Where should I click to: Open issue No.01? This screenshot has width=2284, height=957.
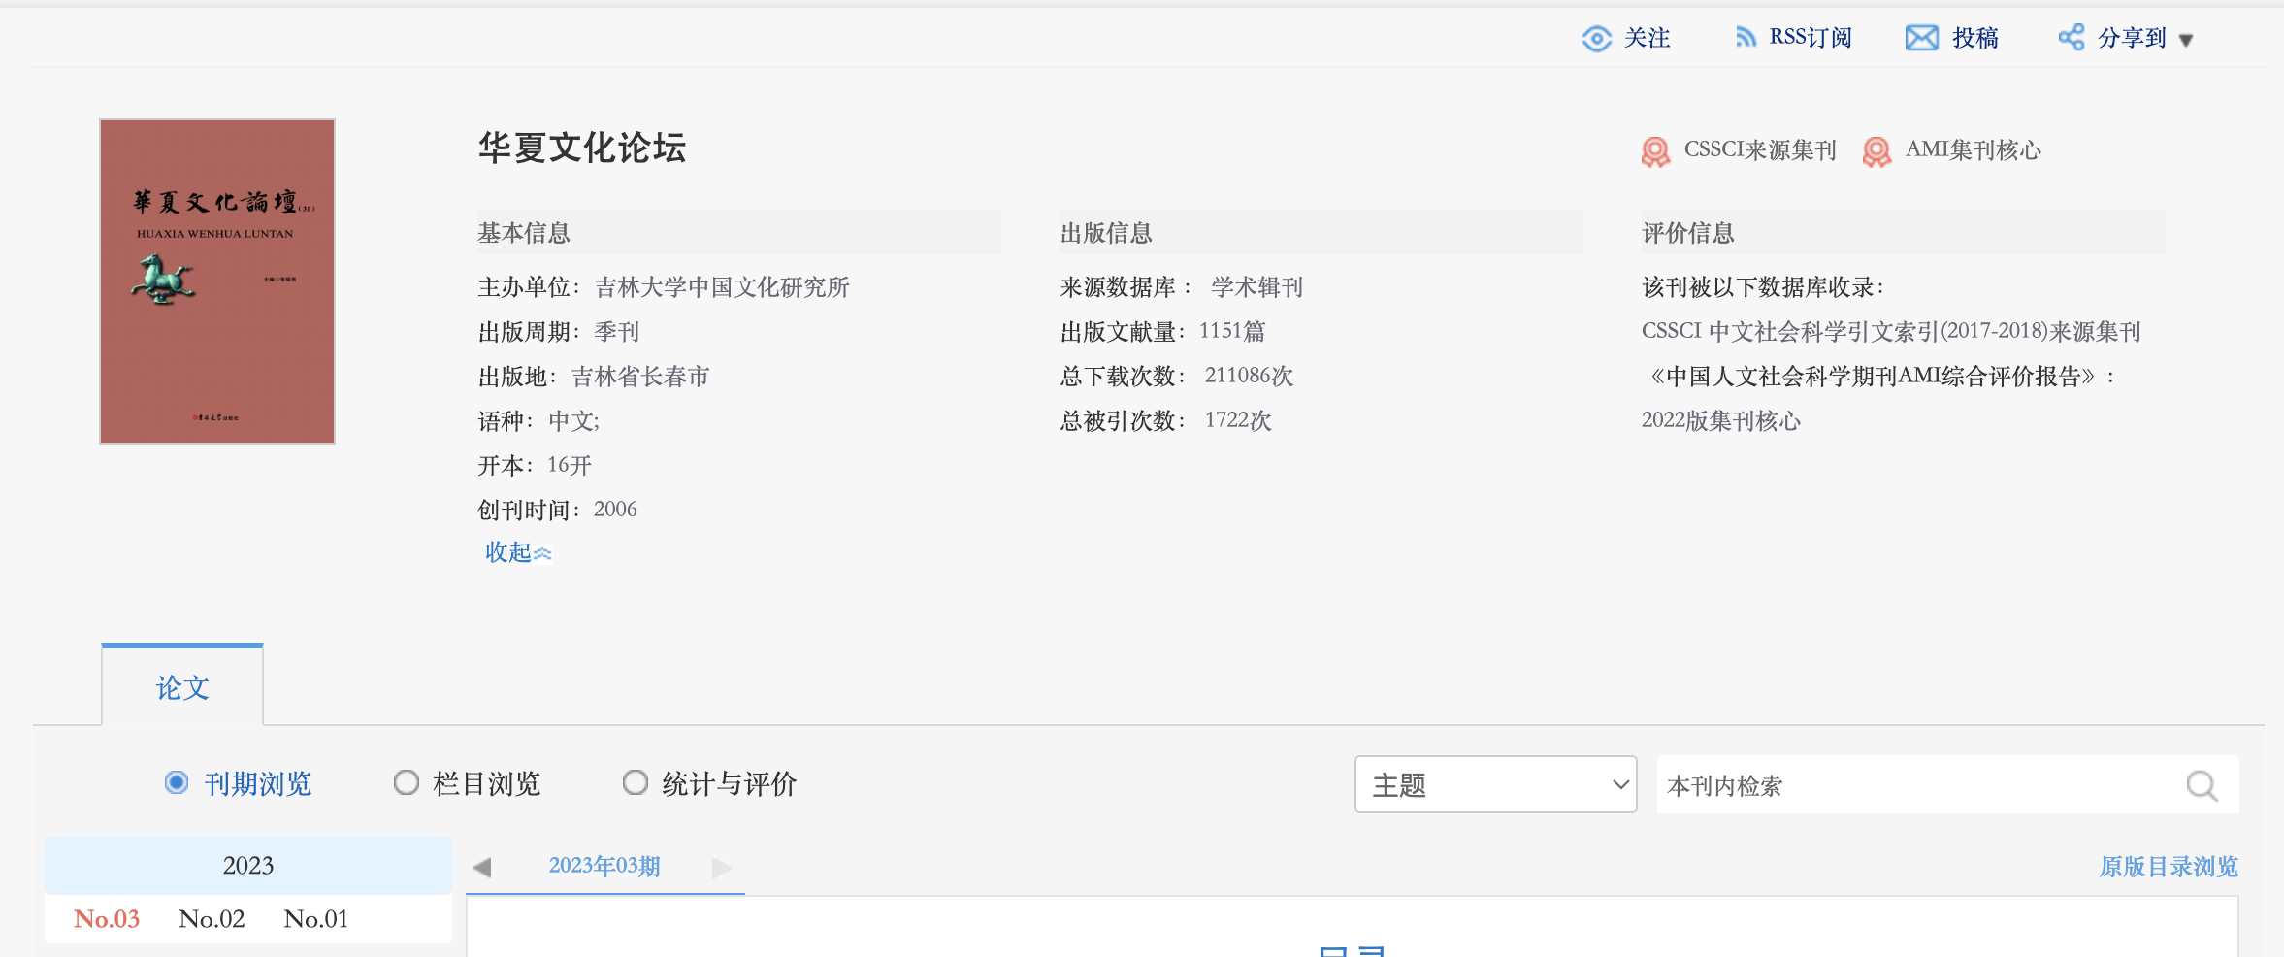pos(315,918)
